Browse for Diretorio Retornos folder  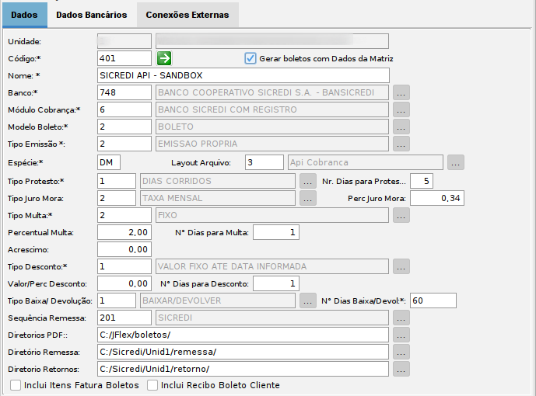(x=401, y=370)
